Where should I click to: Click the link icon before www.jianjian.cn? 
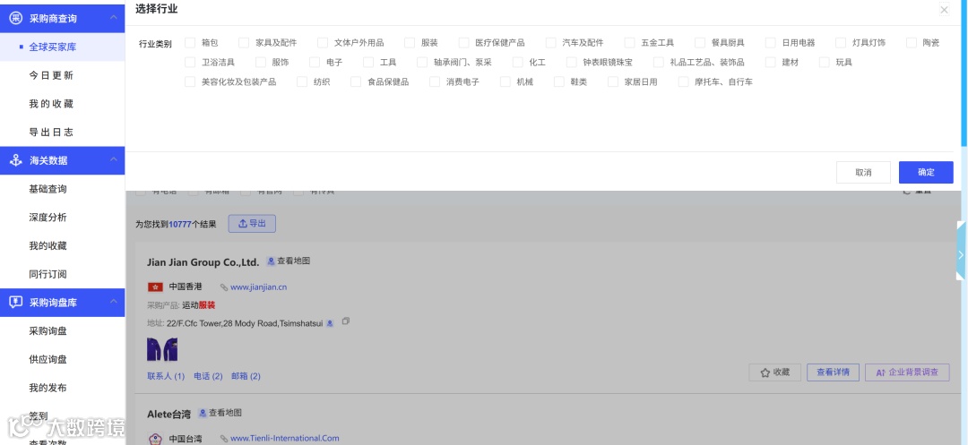pyautogui.click(x=223, y=287)
